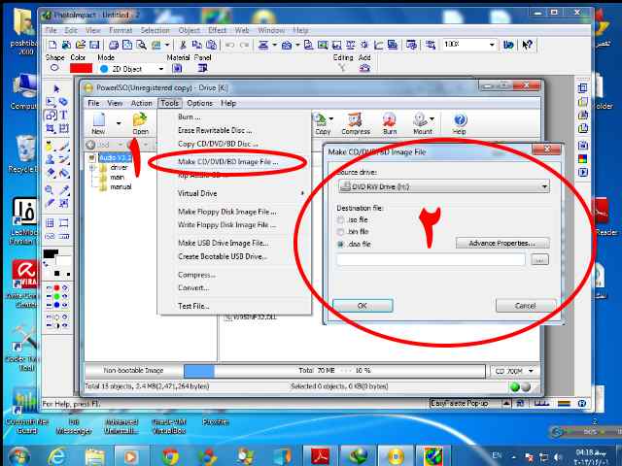Viewport: 622px width, 466px height.
Task: Click the Material icon in PhotoImpact attribute bar
Action: pos(177,69)
